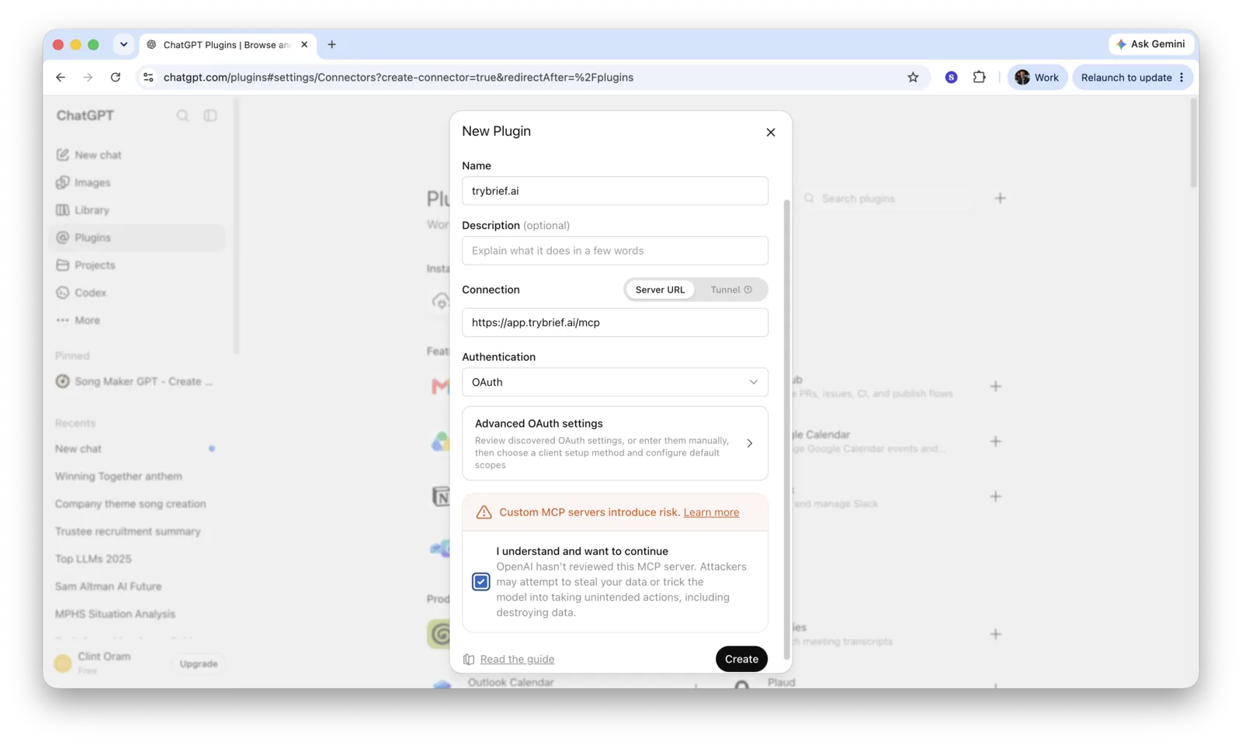The height and width of the screenshot is (745, 1242).
Task: Click the guide book icon
Action: coord(469,659)
